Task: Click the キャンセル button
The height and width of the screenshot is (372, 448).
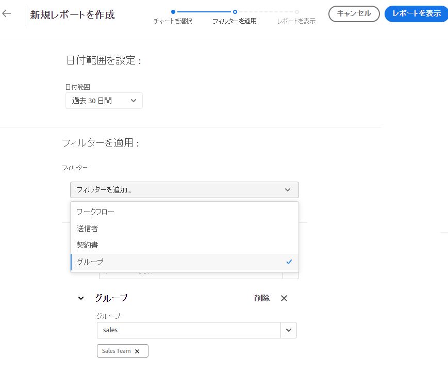Action: 354,14
